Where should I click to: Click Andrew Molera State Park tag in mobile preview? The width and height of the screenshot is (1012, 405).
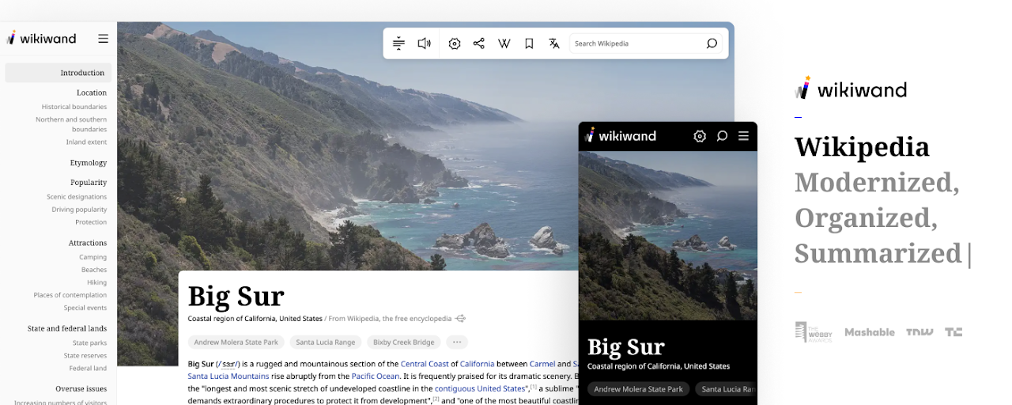pos(639,389)
